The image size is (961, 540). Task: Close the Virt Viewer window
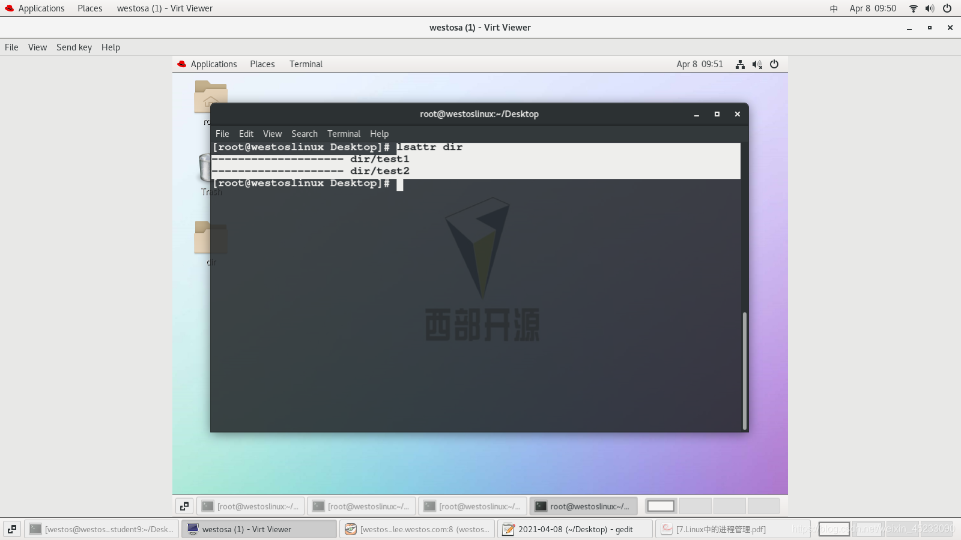[x=950, y=28]
